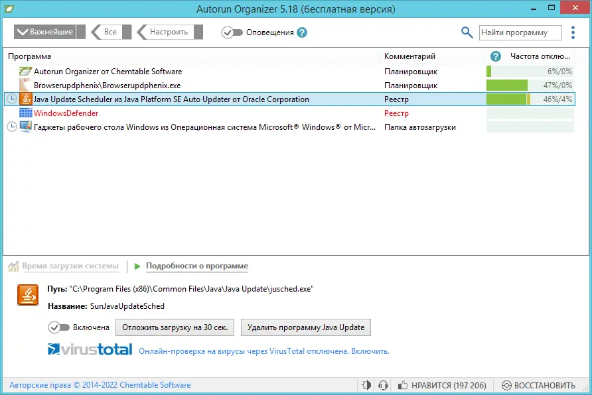Screen dimensions: 592x395
Task: Click the 6%/0% frequency bar
Action: tap(530, 71)
